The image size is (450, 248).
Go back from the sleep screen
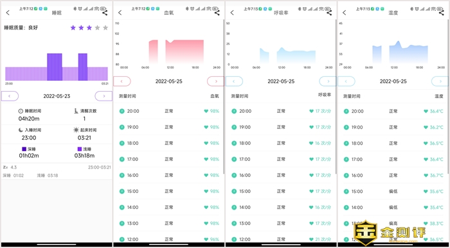[8, 13]
